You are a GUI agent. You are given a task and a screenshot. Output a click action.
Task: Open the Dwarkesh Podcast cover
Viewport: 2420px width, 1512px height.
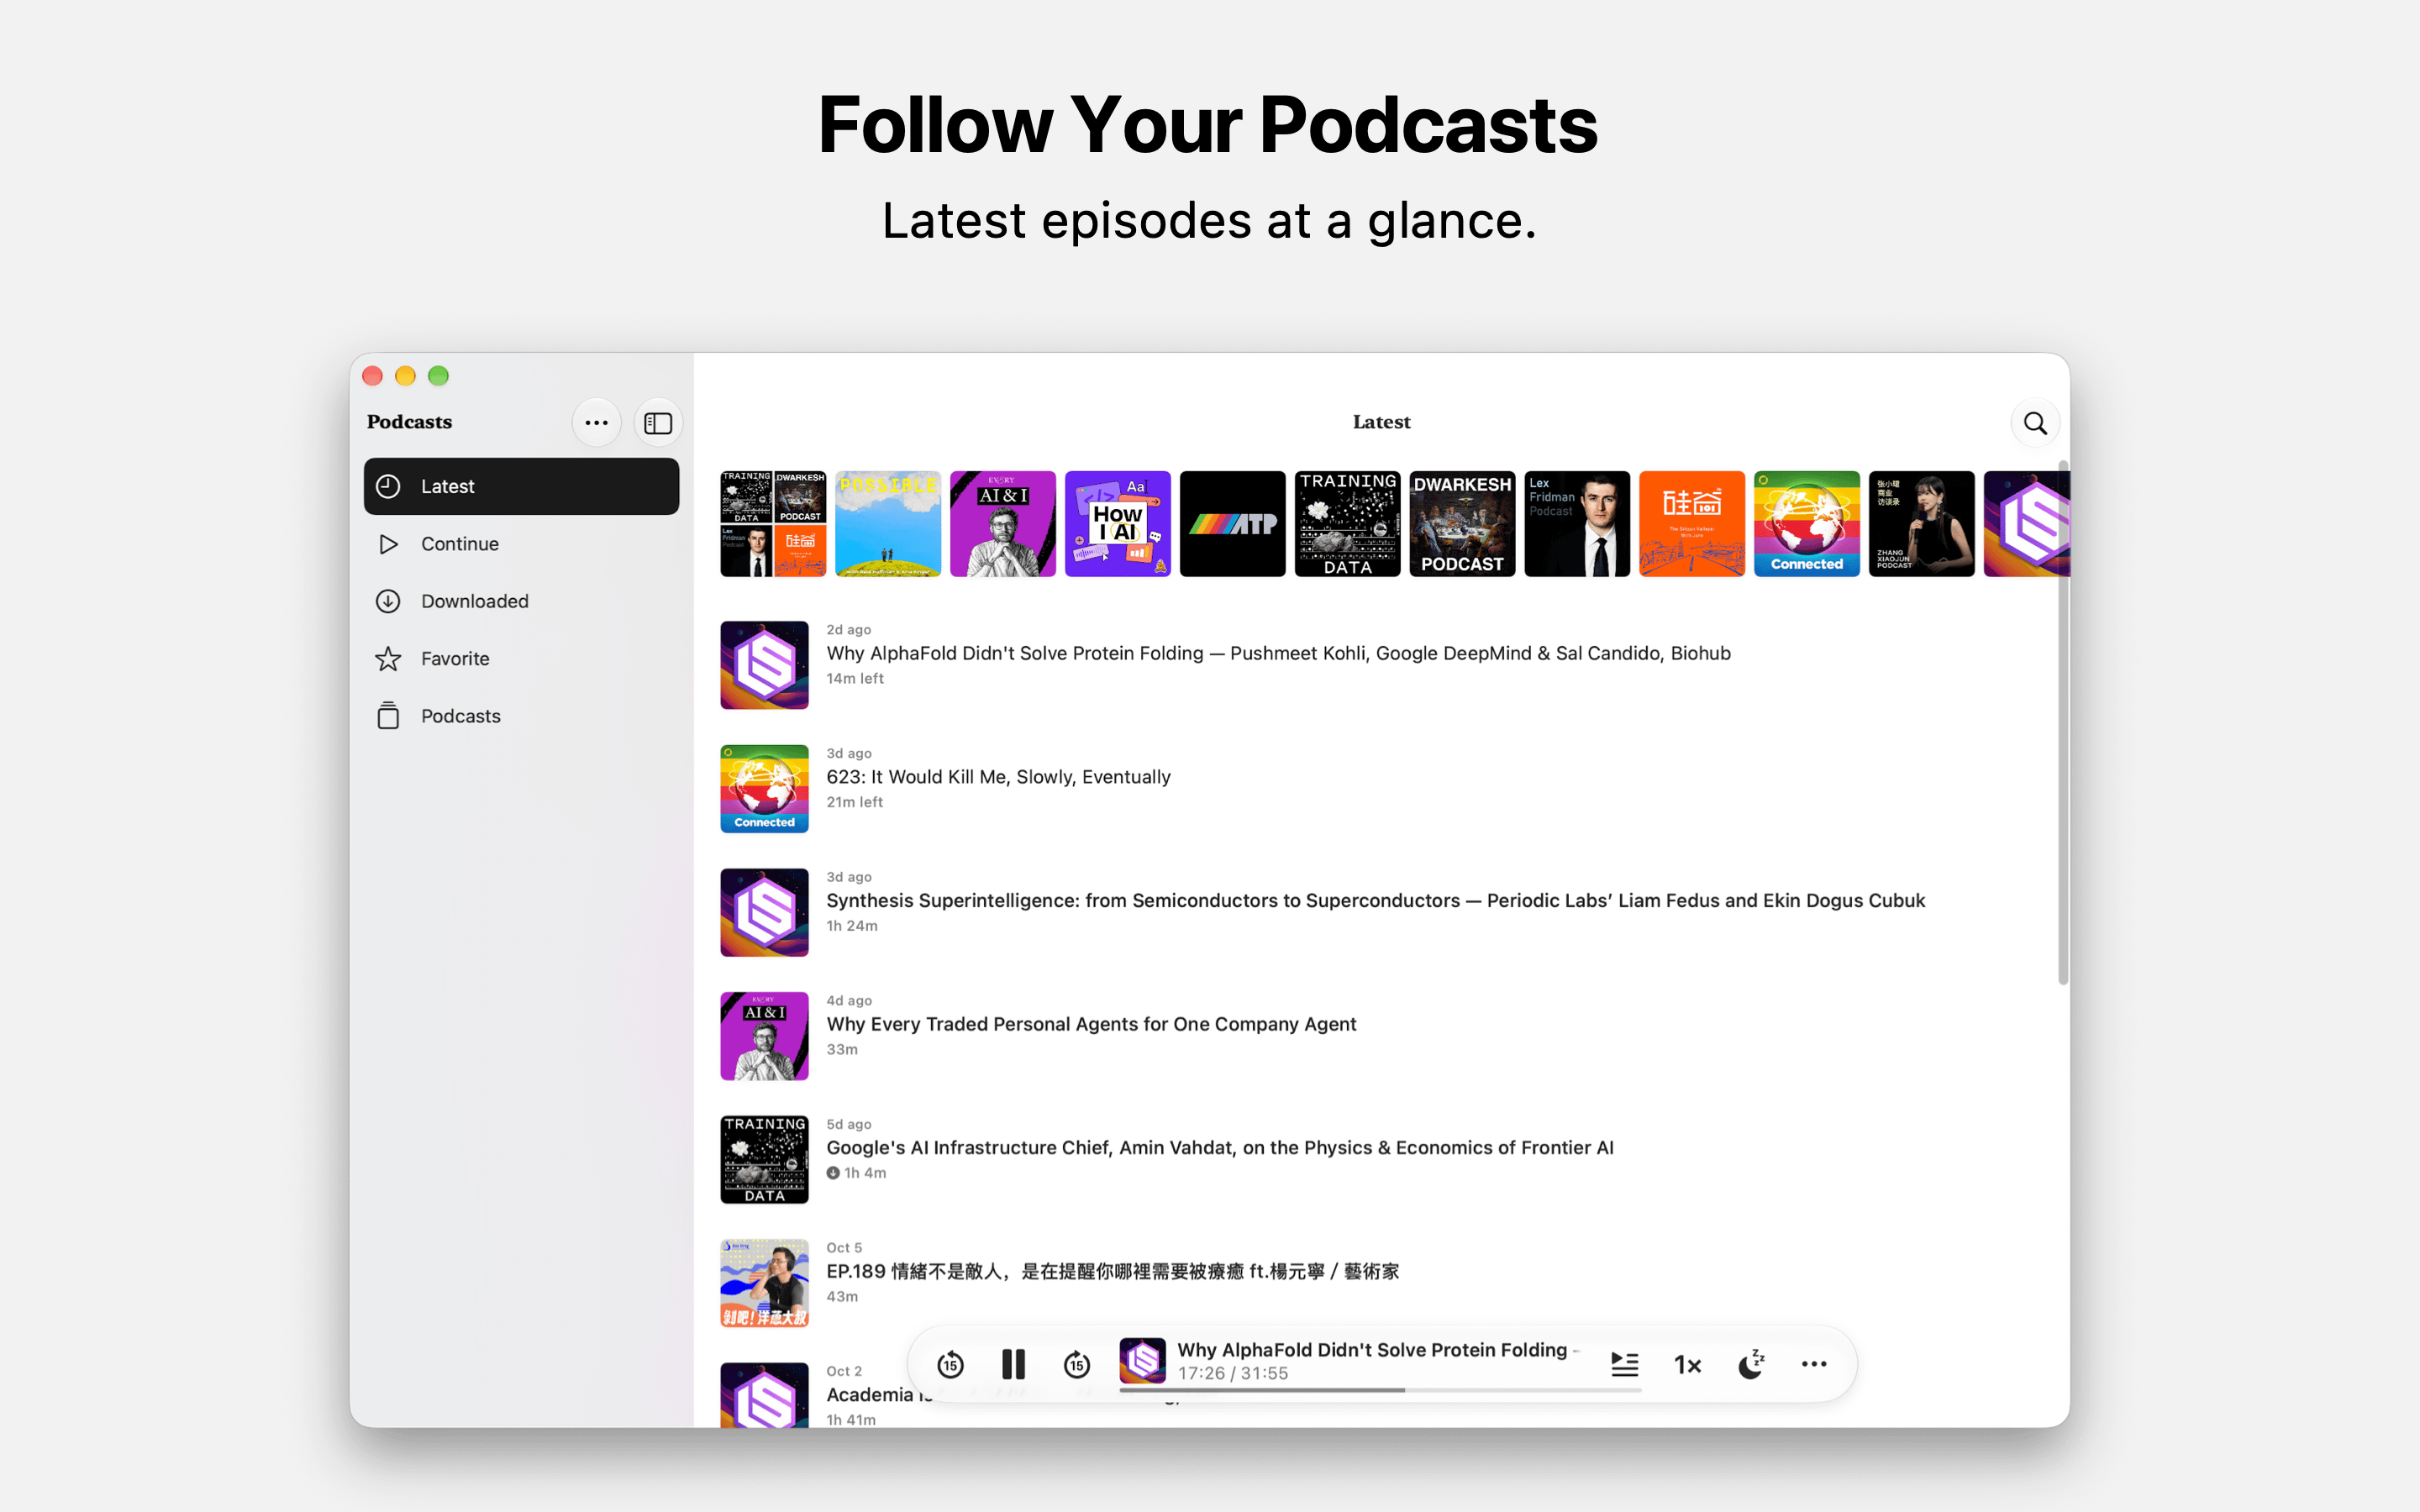point(1462,524)
